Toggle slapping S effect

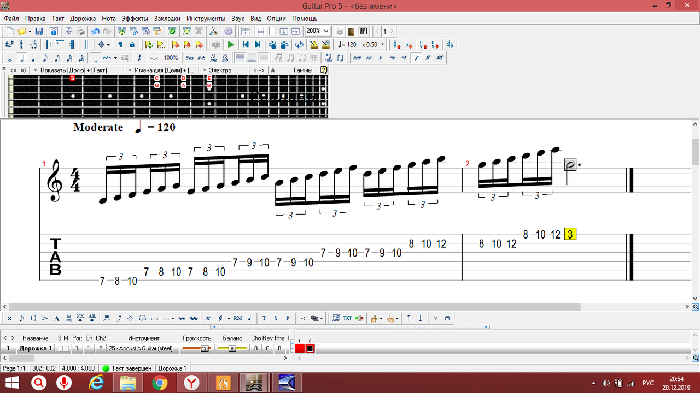[276, 318]
